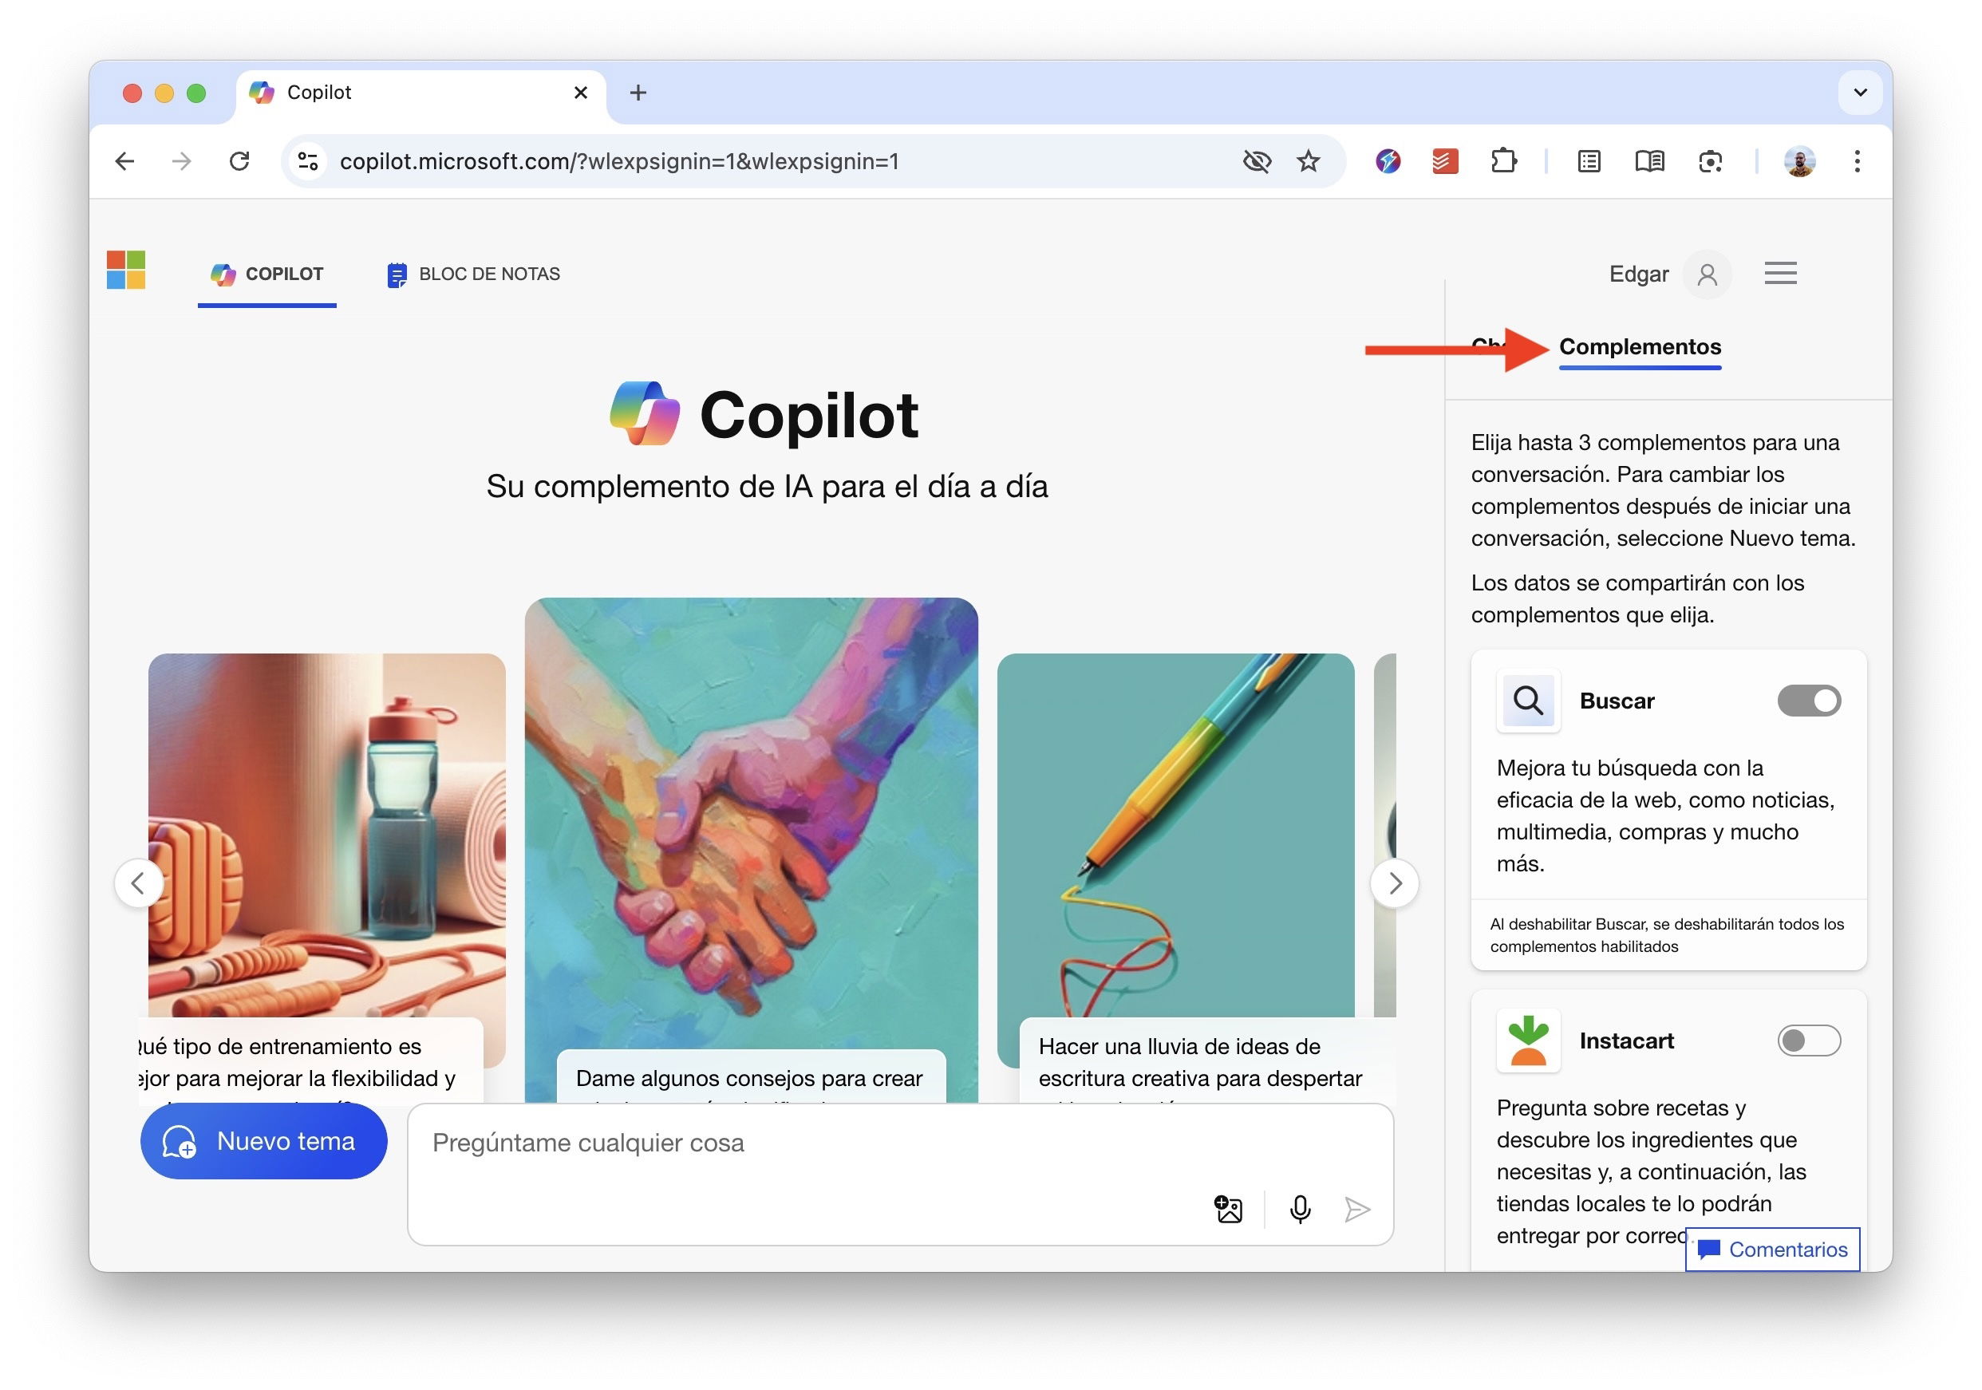The height and width of the screenshot is (1390, 1982).
Task: Open the blue lightning extension icon
Action: (1388, 161)
